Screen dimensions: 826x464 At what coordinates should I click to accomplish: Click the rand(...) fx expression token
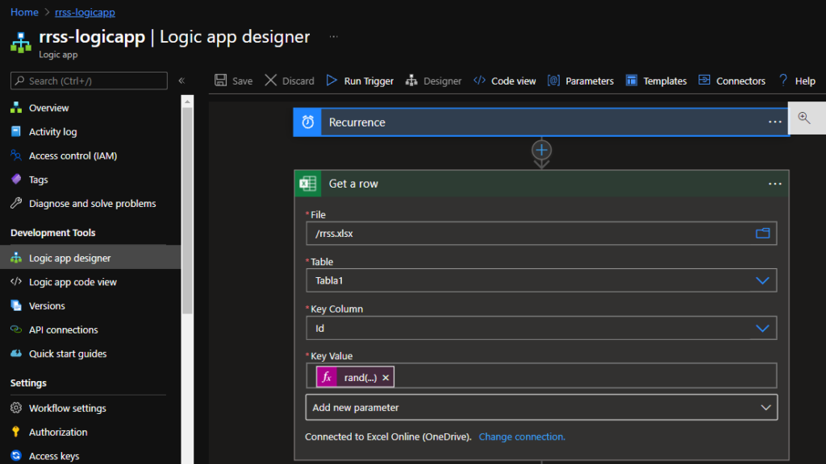[x=355, y=377]
